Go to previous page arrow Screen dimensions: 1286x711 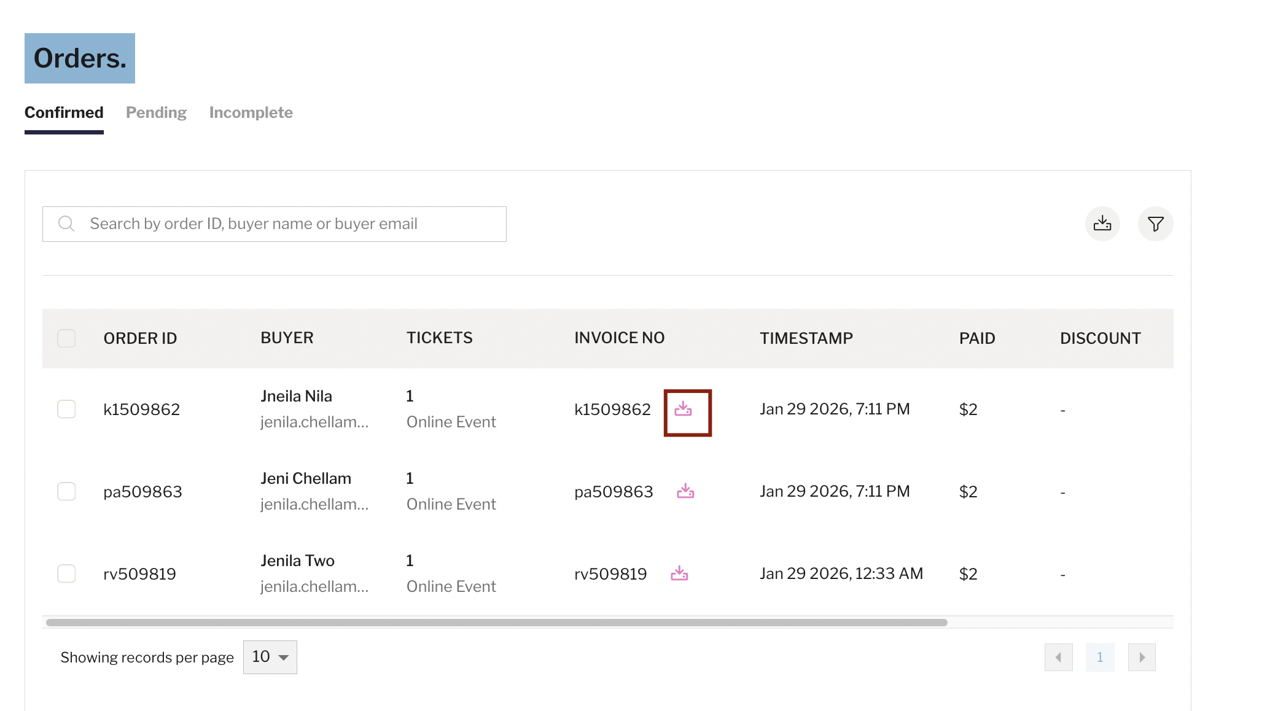1058,658
